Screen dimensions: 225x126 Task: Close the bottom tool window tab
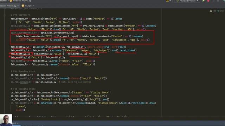point(18,123)
